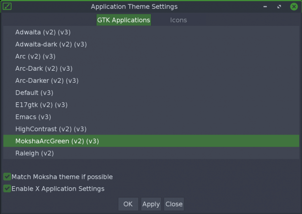The height and width of the screenshot is (214, 302).
Task: Pick the HighContrast theme
Action: click(151, 129)
